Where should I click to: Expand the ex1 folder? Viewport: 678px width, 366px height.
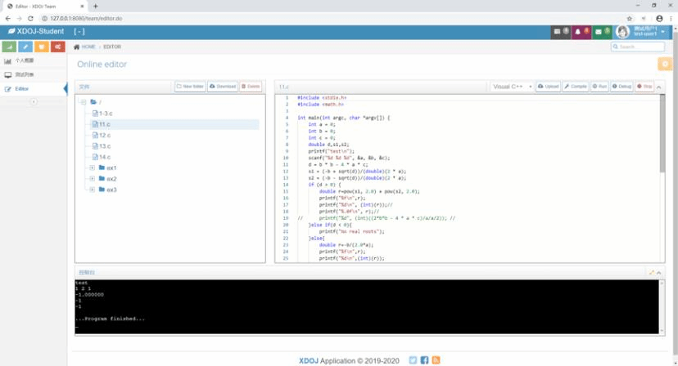pos(92,167)
